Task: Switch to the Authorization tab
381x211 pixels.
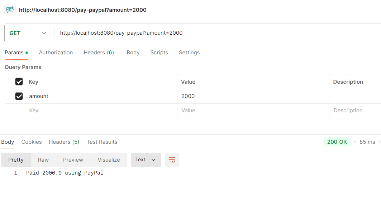Action: point(56,53)
